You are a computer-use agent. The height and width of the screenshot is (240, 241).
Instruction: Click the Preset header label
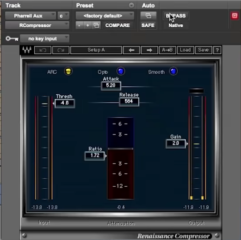pyautogui.click(x=85, y=6)
